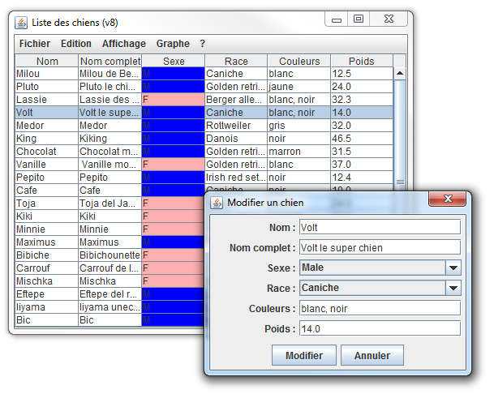Viewport: 494px width, 394px height.
Task: Select the Medor row in the table
Action: [x=204, y=126]
